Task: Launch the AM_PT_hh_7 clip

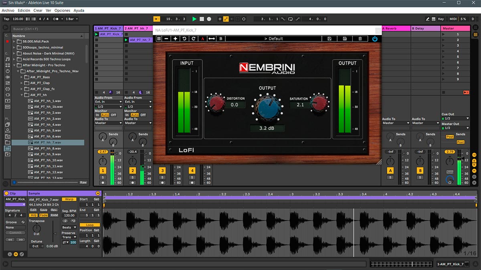Action: tap(126, 40)
